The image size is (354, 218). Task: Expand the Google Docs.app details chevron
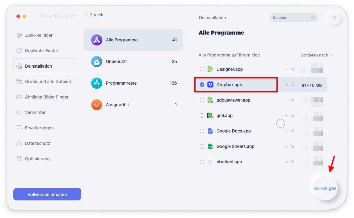point(286,131)
